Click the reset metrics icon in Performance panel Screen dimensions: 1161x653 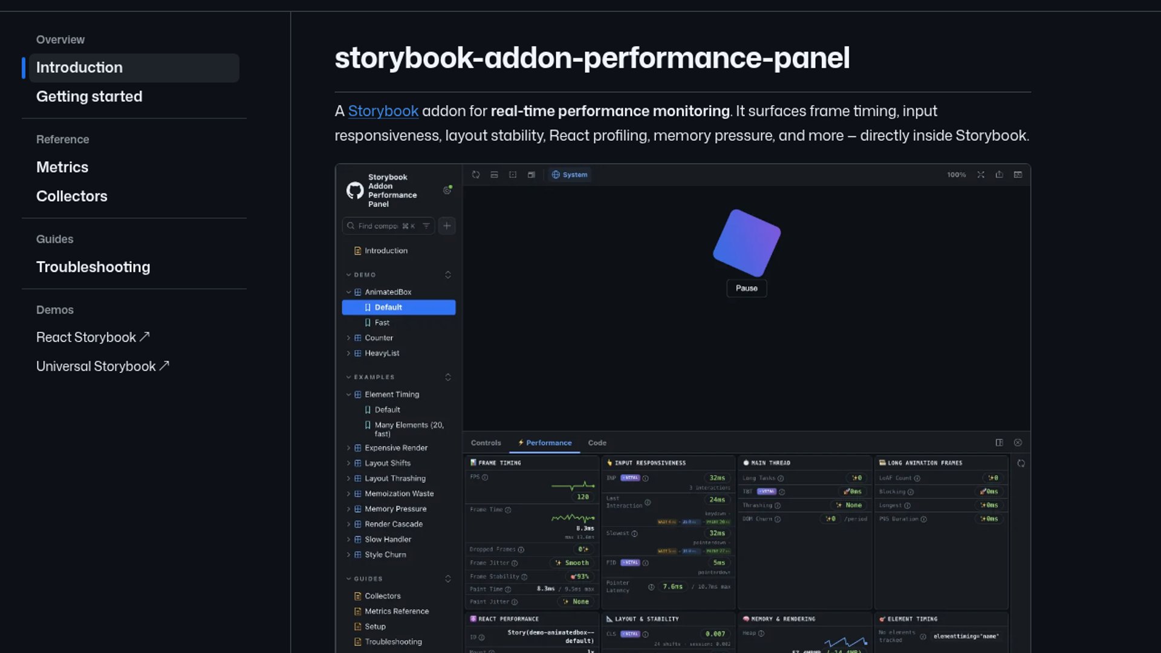point(1021,463)
